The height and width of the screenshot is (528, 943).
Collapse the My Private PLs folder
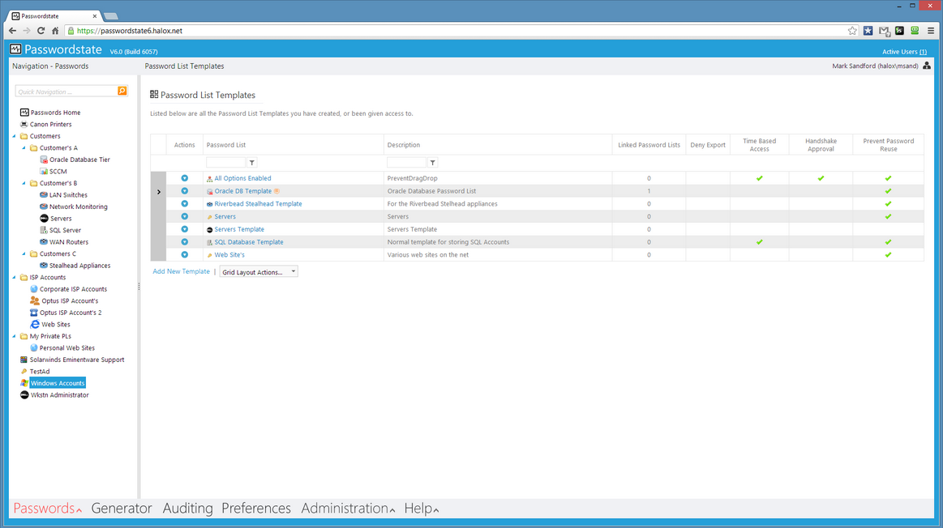[x=15, y=336]
